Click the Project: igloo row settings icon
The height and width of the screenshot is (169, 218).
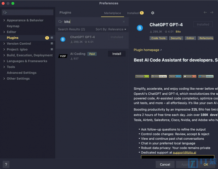(x=52, y=49)
